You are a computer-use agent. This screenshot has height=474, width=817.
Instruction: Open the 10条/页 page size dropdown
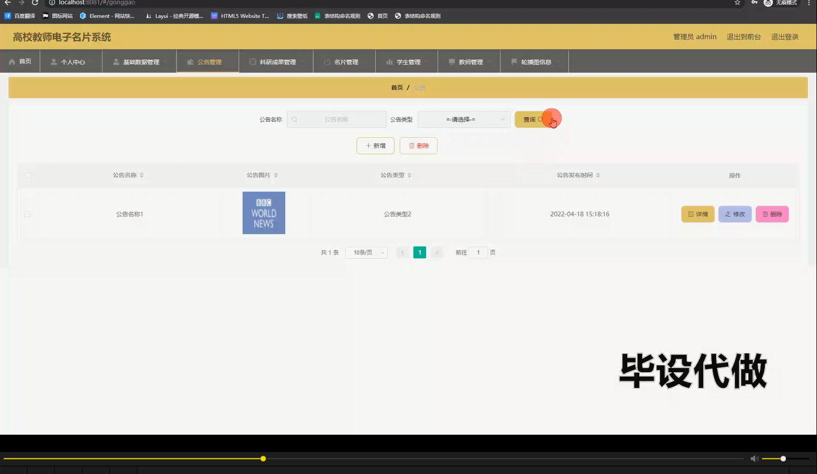(x=366, y=252)
